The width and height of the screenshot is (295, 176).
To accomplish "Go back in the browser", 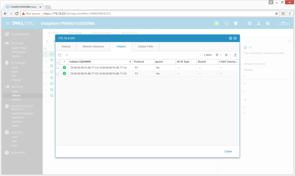I will pos(5,14).
